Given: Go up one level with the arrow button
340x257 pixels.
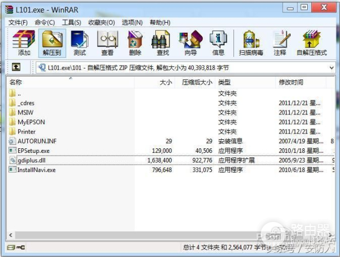Looking at the screenshot, I should click(16, 67).
